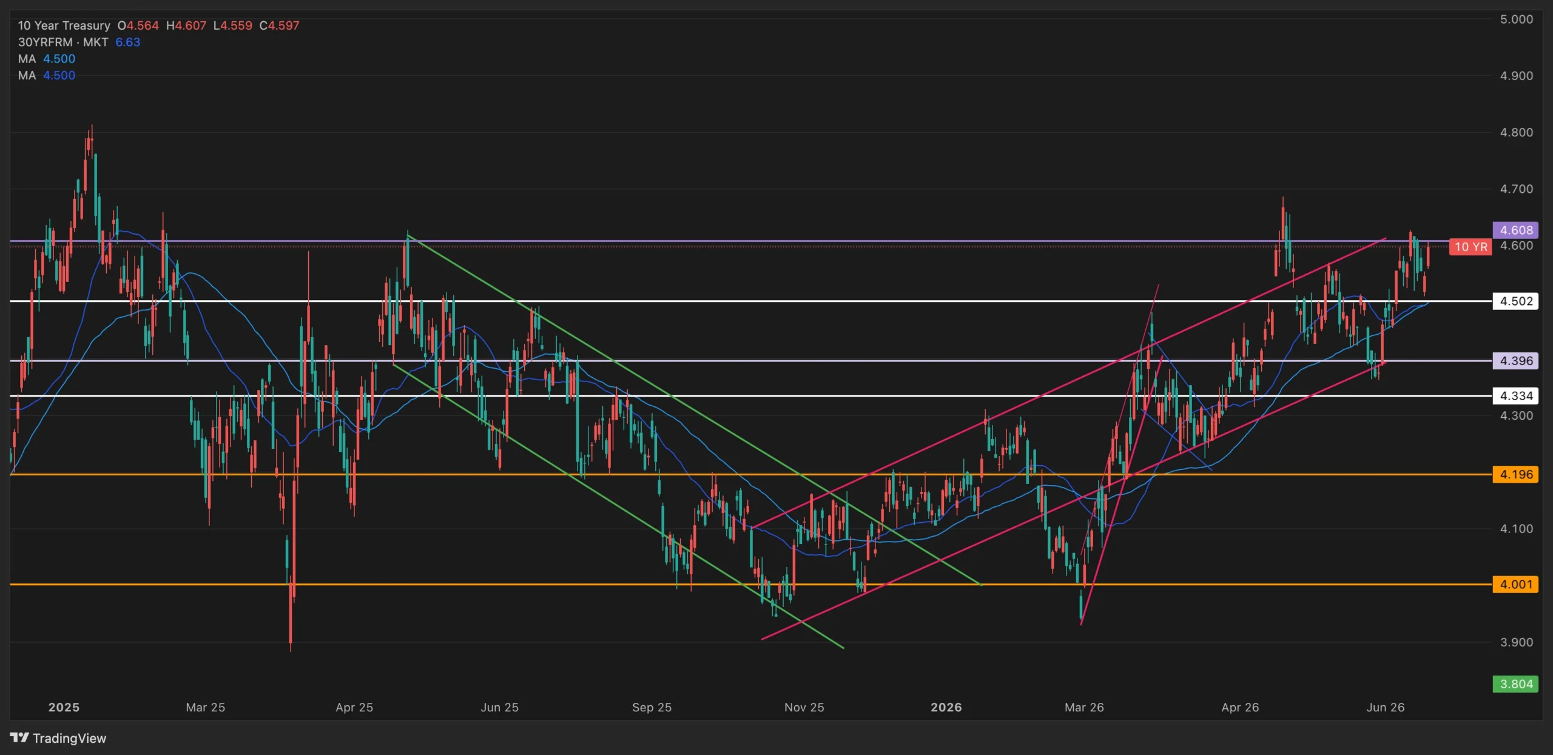The image size is (1553, 755).
Task: Select the 10 Year Treasury legend title
Action: click(x=64, y=25)
